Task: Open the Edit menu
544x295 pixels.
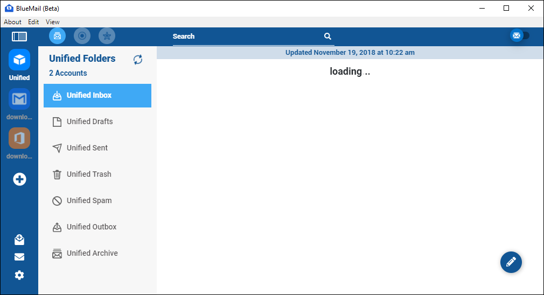Action: tap(33, 22)
